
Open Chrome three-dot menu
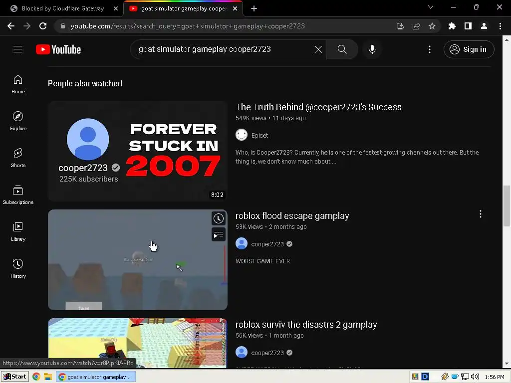coord(500,26)
